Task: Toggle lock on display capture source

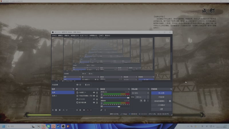Action: tap(97, 103)
